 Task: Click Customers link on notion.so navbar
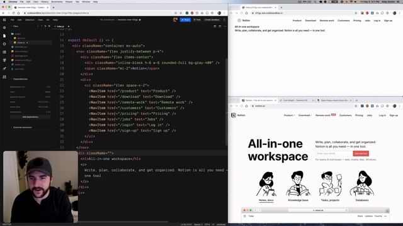pos(345,116)
